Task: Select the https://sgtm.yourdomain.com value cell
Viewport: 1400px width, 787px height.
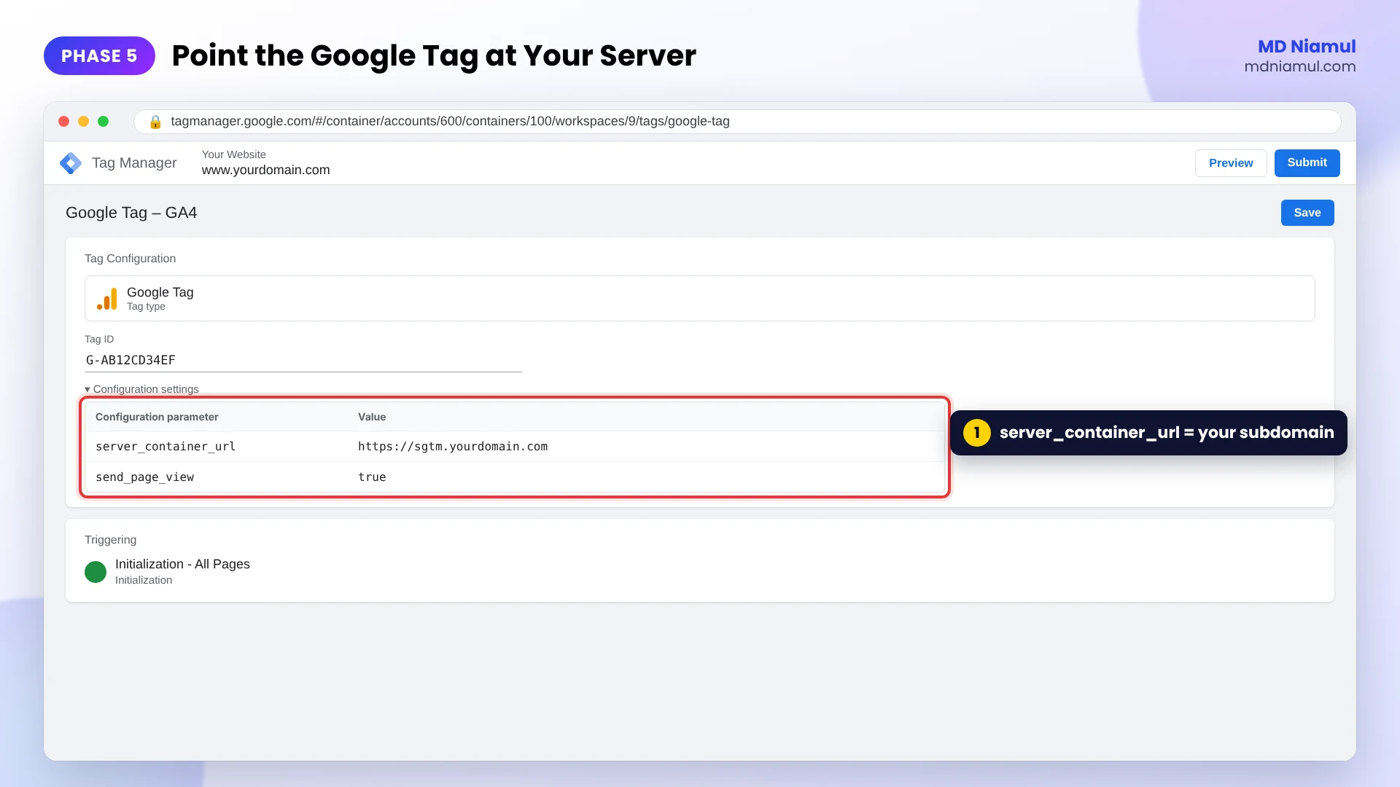Action: click(x=453, y=447)
